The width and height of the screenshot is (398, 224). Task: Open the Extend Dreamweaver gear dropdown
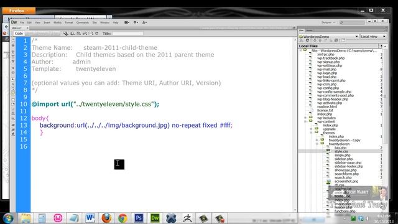pyautogui.click(x=136, y=22)
